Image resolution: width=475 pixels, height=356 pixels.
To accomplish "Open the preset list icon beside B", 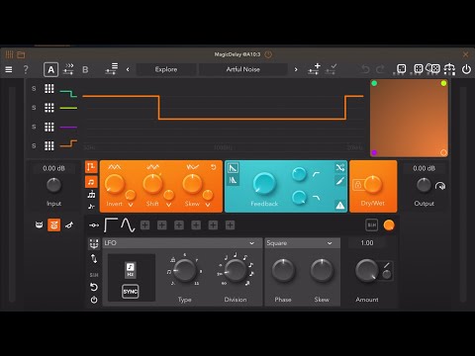I will 112,69.
